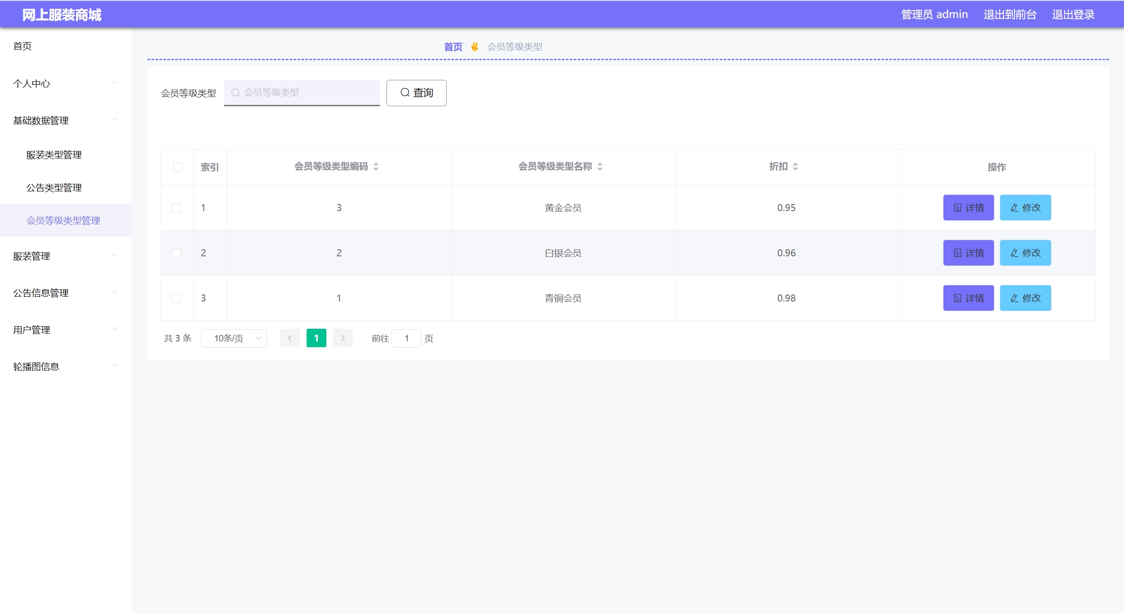Sort by 会员等级类型编码 column arrows

376,167
